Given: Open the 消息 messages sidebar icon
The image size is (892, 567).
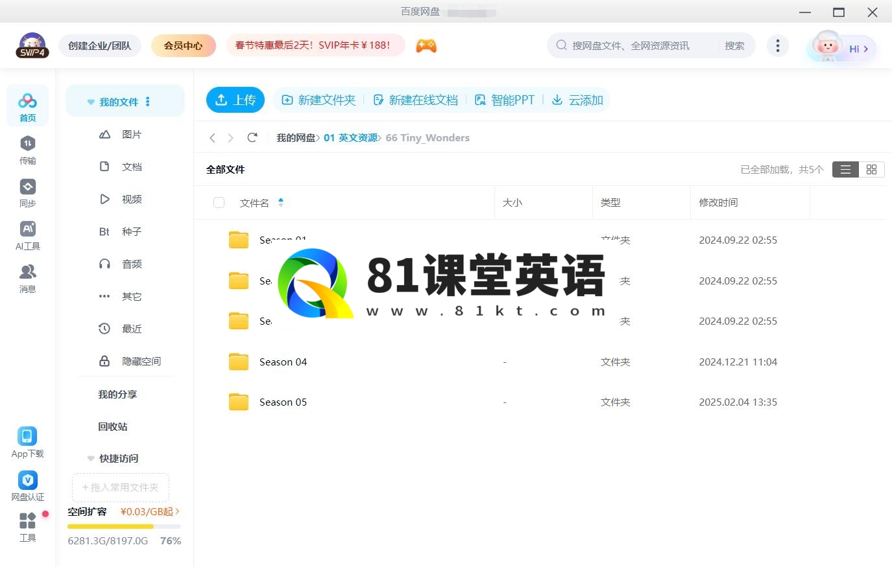Looking at the screenshot, I should [x=27, y=278].
